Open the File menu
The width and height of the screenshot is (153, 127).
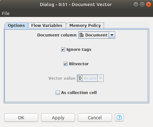point(6,13)
